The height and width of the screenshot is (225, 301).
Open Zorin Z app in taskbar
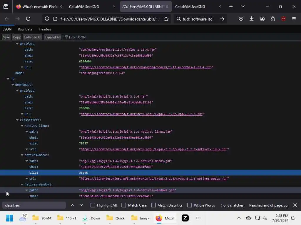tap(185, 218)
